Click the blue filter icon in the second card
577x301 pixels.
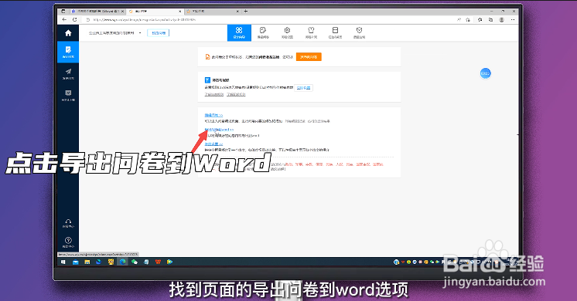point(207,80)
